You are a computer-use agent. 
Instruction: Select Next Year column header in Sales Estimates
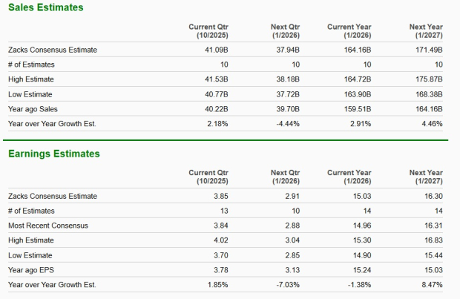[426, 31]
